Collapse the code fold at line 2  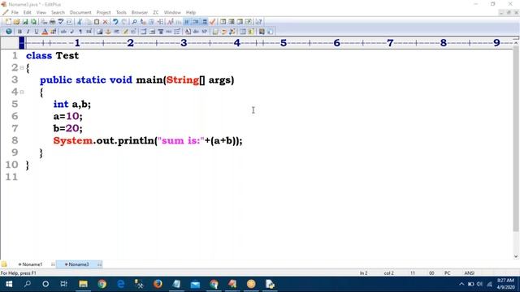click(x=22, y=68)
